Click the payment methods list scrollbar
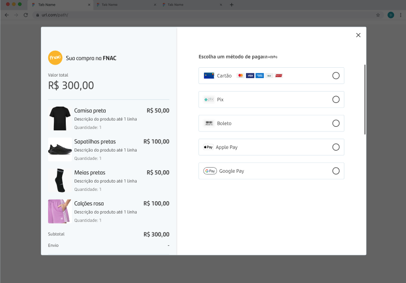This screenshot has width=406, height=283. point(365,99)
